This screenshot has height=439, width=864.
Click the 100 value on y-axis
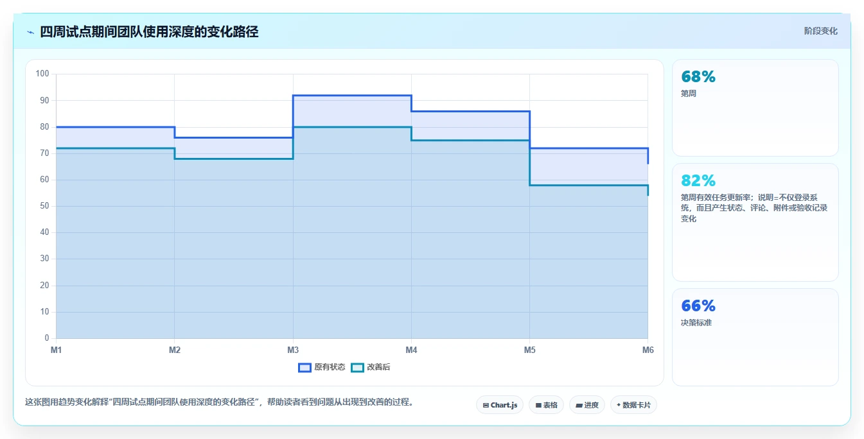click(42, 74)
